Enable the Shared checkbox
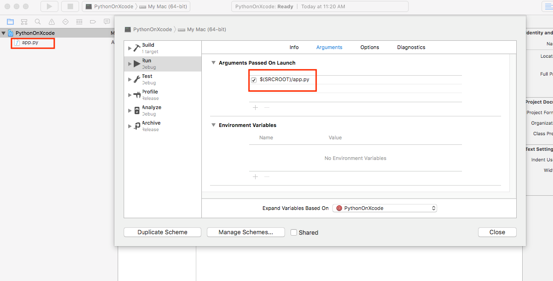Viewport: 553px width, 281px height. pos(294,232)
